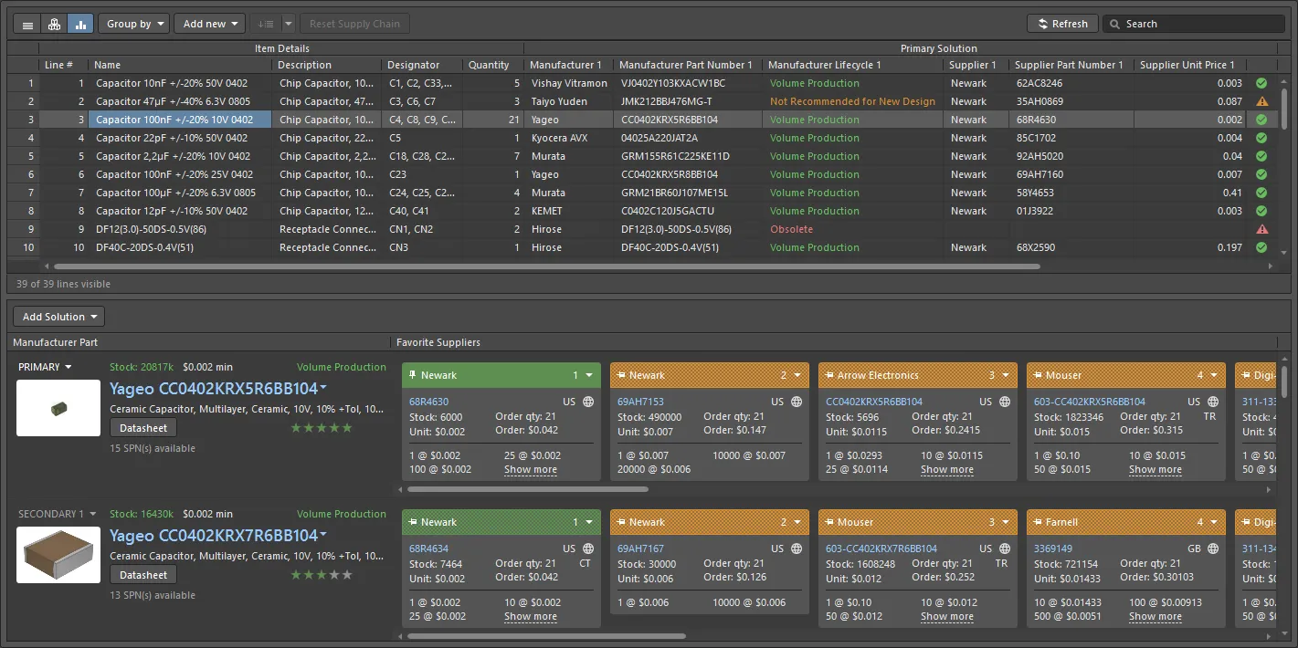Click the green status check on line 4
1298x648 pixels.
[1261, 138]
